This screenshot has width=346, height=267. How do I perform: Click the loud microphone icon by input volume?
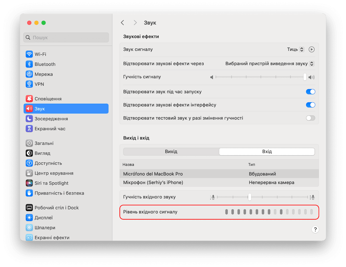pyautogui.click(x=312, y=197)
